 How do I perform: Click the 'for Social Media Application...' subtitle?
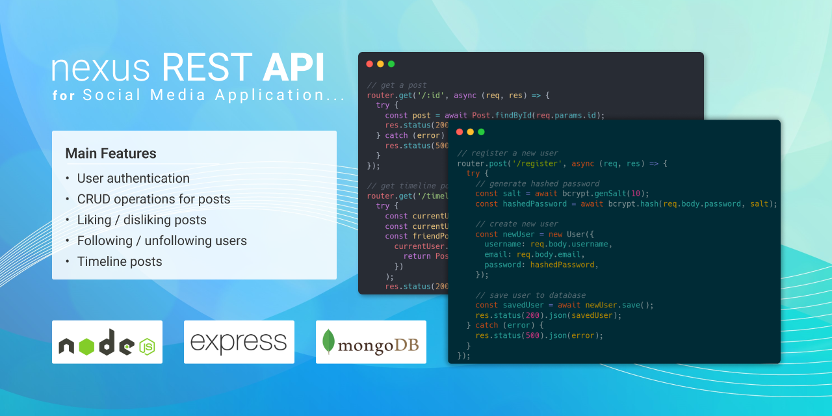pyautogui.click(x=199, y=95)
